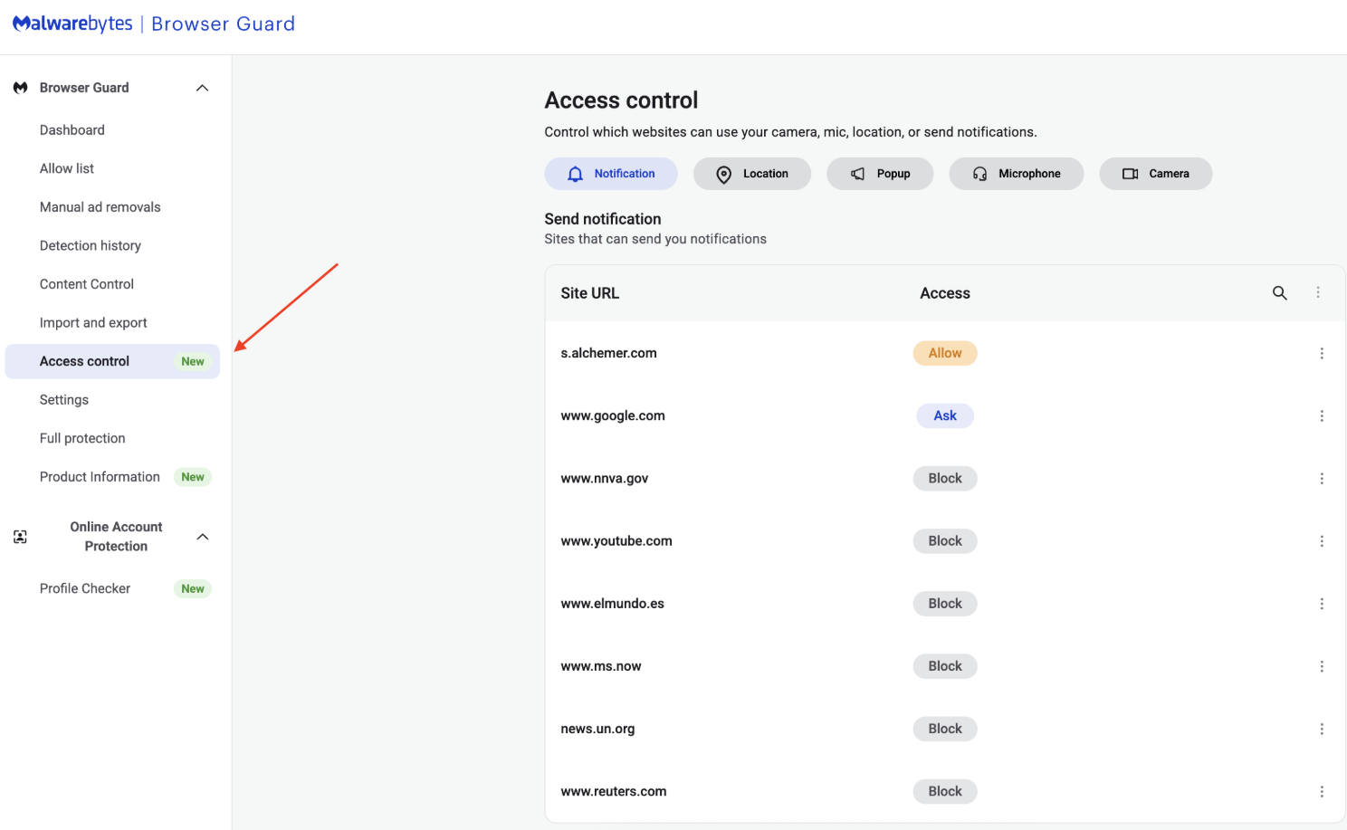Click the search icon in the table header

point(1279,293)
